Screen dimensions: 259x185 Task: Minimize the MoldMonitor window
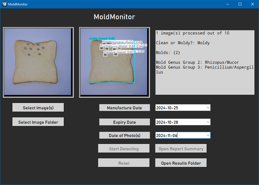tap(227, 4)
